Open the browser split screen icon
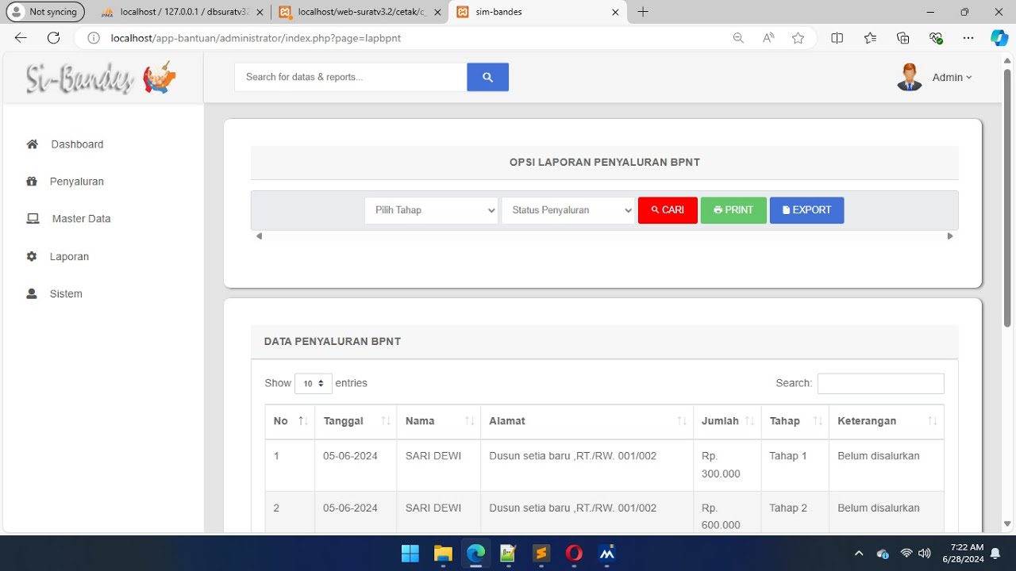Screen dimensions: 1016x571 [837, 38]
